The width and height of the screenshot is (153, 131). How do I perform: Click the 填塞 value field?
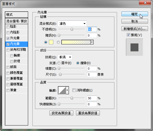pyautogui.click(x=92, y=69)
